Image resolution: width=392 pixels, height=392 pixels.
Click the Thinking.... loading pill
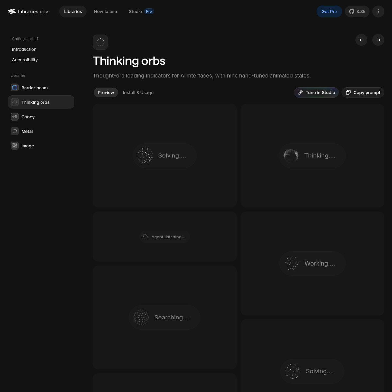coord(312,155)
